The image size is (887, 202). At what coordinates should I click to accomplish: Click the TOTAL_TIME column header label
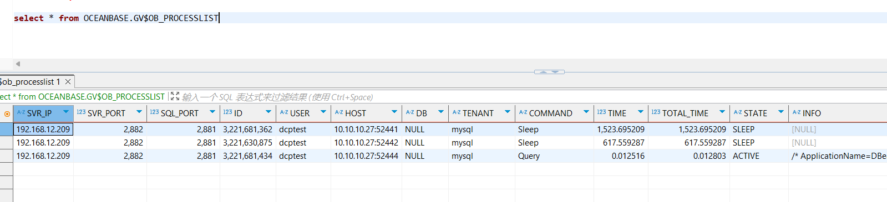click(x=685, y=113)
